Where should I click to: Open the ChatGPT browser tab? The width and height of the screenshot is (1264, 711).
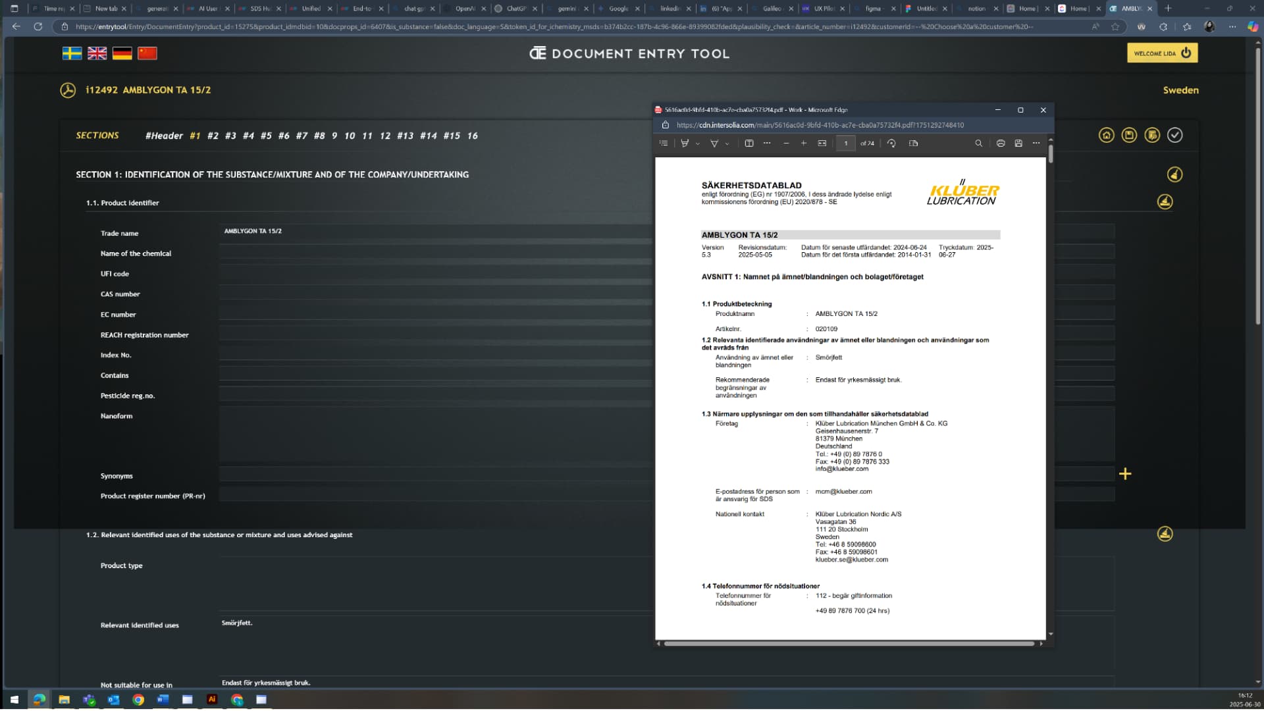click(x=516, y=9)
